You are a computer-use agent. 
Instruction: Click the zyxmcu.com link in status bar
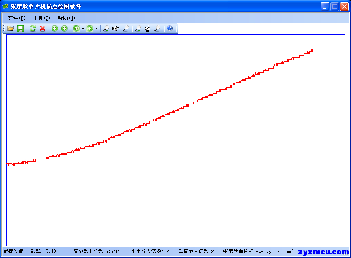pyautogui.click(x=323, y=252)
